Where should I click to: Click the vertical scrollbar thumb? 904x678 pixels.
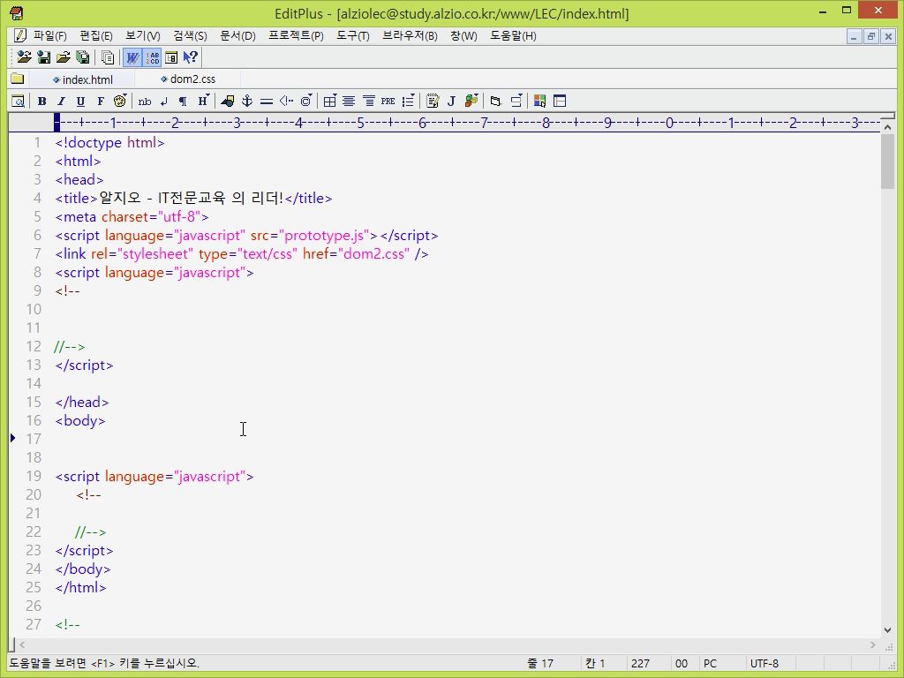point(888,162)
